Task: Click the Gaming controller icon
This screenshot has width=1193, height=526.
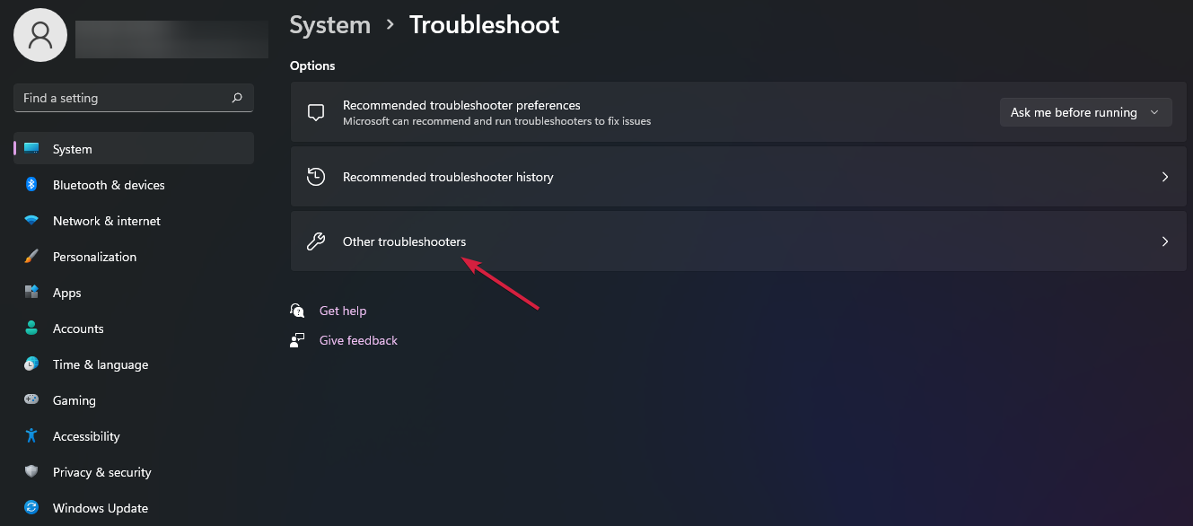Action: coord(31,400)
